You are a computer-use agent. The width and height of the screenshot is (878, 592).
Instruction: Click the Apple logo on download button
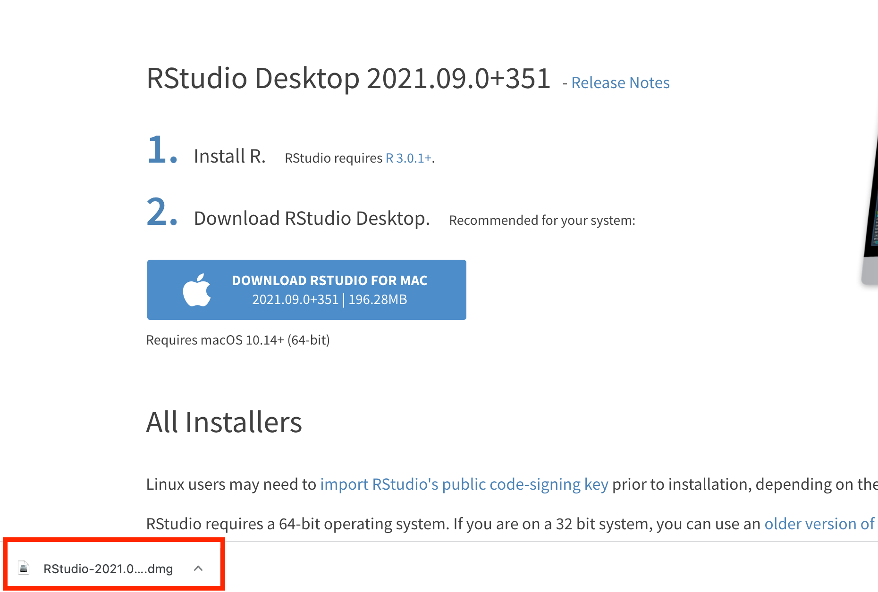click(x=197, y=290)
